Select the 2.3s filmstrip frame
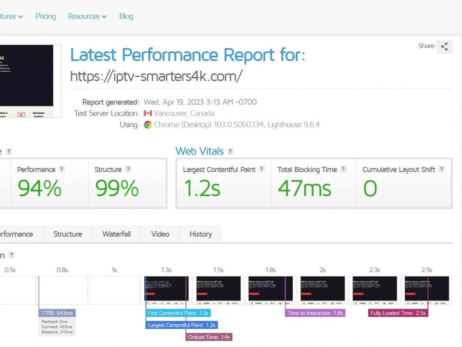The image size is (462, 347). 375,290
